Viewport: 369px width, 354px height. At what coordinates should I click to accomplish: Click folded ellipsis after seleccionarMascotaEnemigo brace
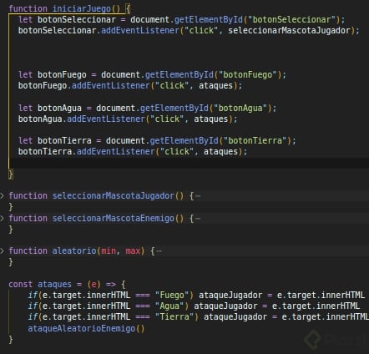coord(198,219)
